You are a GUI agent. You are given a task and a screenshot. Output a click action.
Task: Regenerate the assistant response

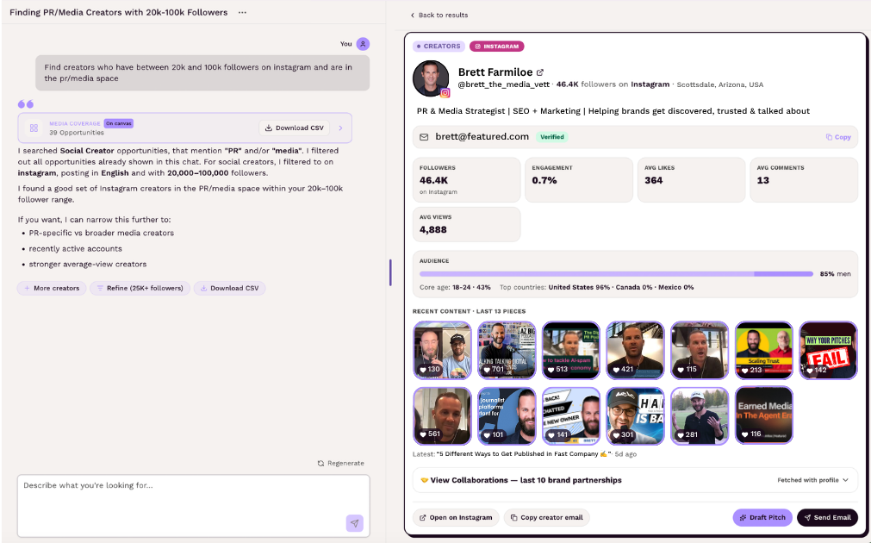click(341, 463)
